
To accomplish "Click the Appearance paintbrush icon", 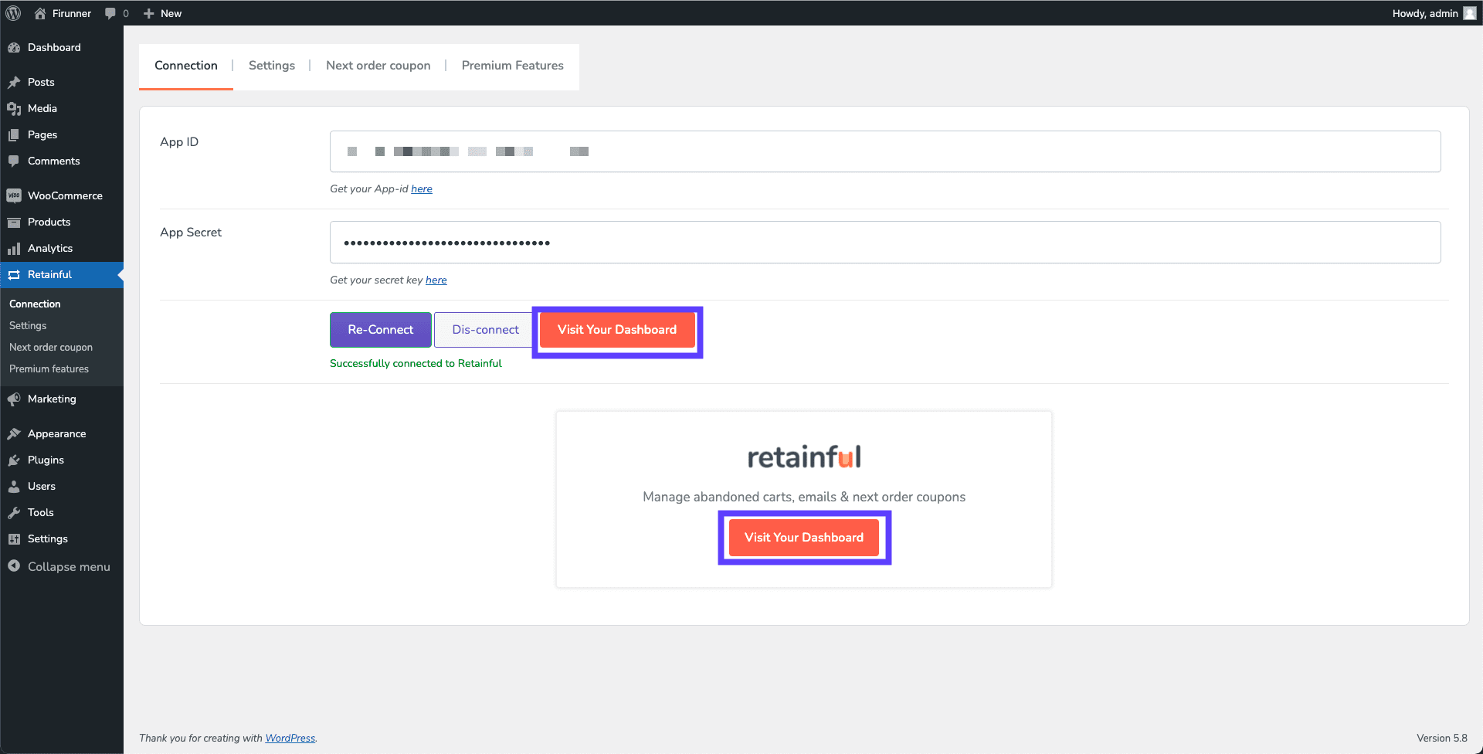I will click(x=14, y=433).
